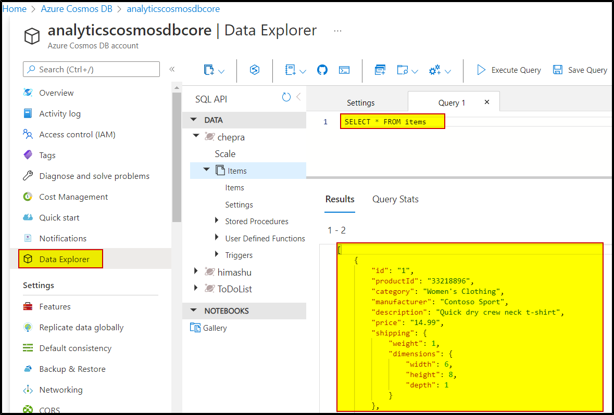Click the wrench Diagnose icon
Viewport: 614px width, 415px height.
(x=28, y=176)
